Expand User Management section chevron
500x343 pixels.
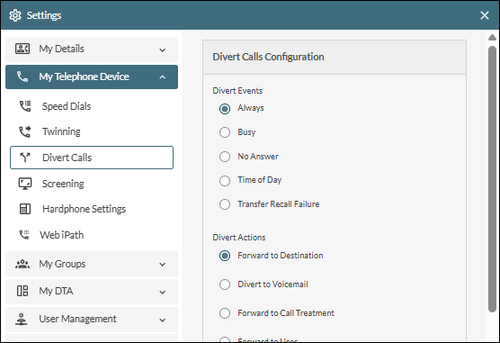tap(163, 320)
